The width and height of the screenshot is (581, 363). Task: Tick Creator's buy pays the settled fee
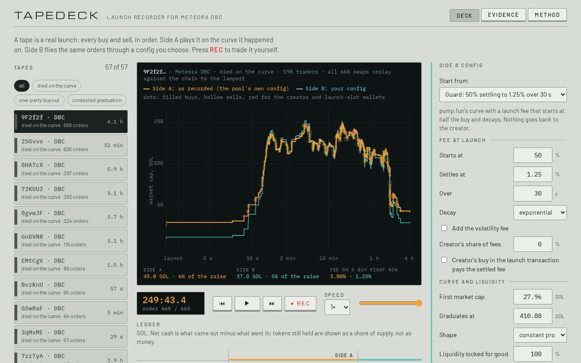point(444,260)
